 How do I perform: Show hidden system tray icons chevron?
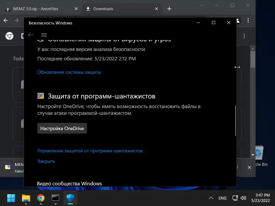pos(211,198)
